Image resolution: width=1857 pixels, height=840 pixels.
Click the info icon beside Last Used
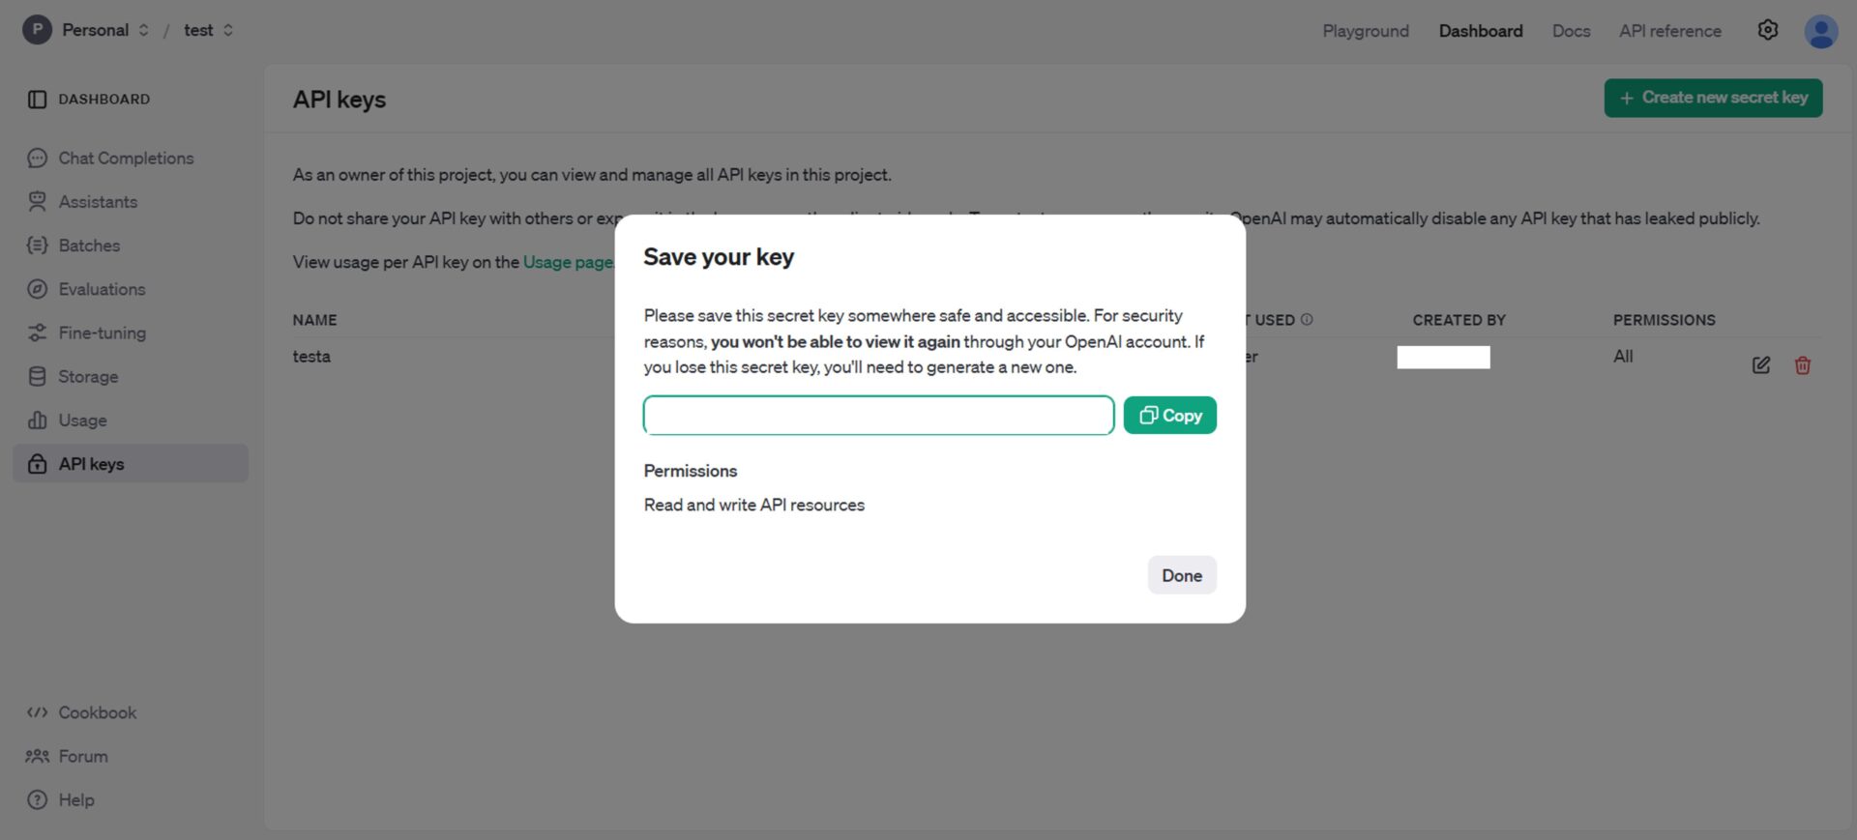point(1307,320)
